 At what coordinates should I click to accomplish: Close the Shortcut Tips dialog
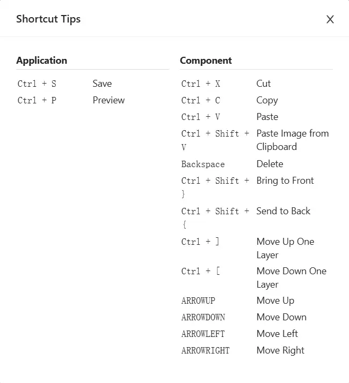tap(330, 19)
